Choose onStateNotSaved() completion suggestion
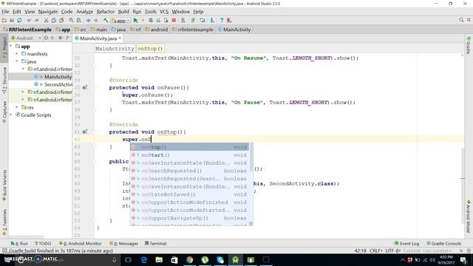Screen dimensions: 473x266 (x=189, y=194)
